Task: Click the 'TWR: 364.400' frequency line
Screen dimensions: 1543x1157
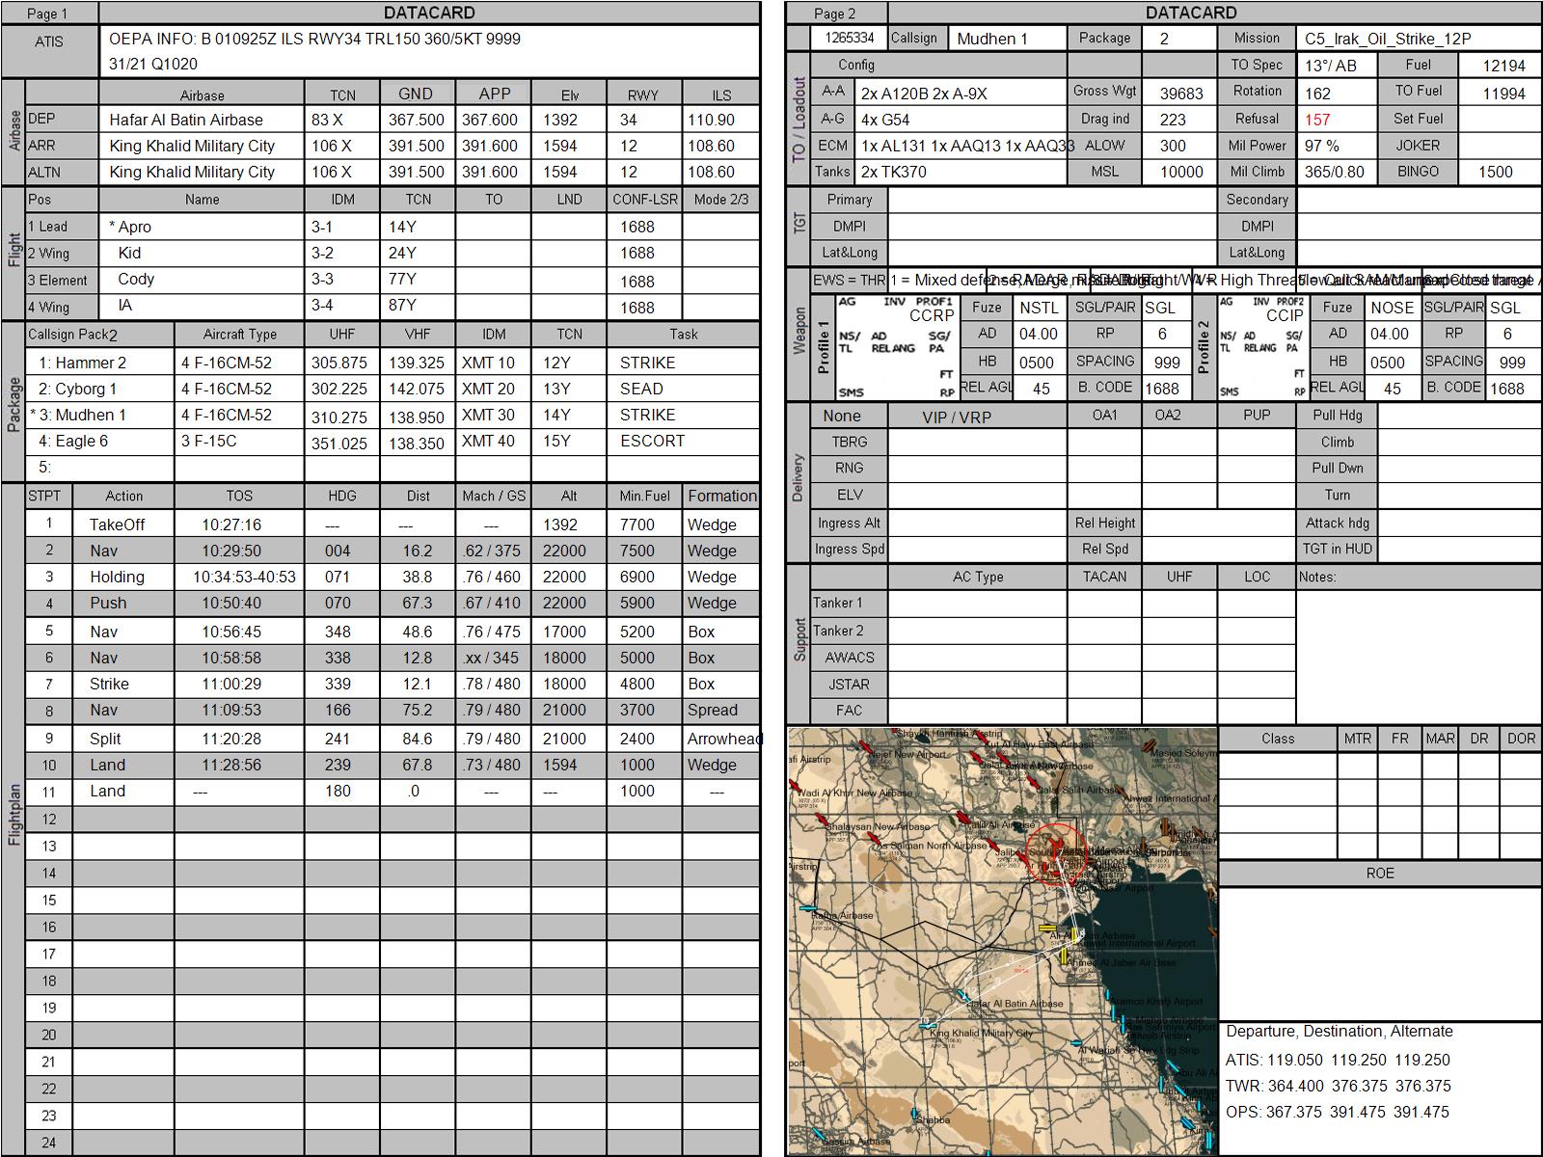Action: tap(1338, 1086)
